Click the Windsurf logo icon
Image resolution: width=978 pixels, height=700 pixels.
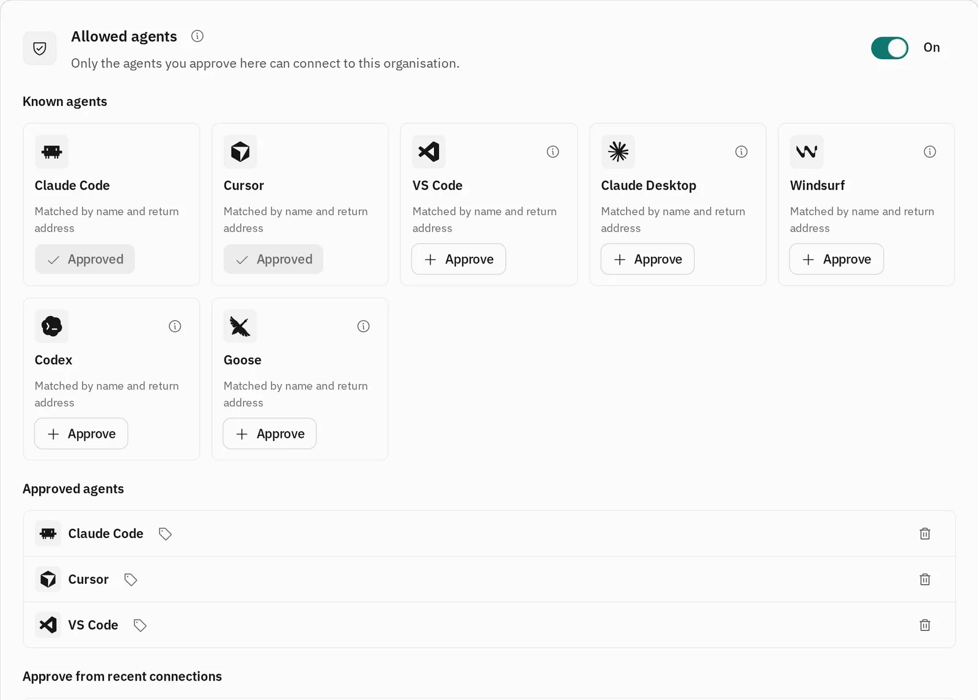[x=807, y=152]
